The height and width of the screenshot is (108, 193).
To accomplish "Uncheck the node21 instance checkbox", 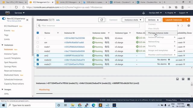I will [38, 64].
